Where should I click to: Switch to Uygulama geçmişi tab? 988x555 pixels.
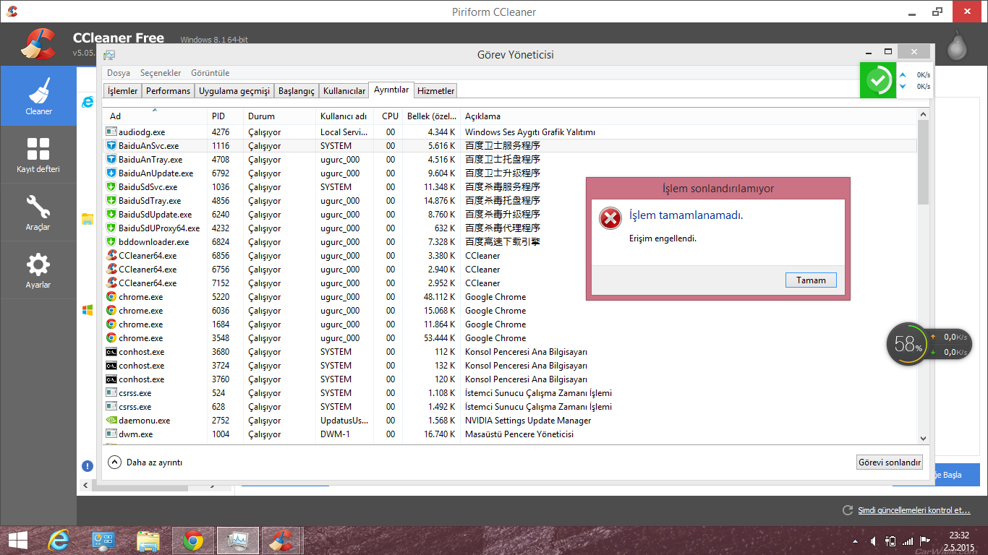point(234,90)
